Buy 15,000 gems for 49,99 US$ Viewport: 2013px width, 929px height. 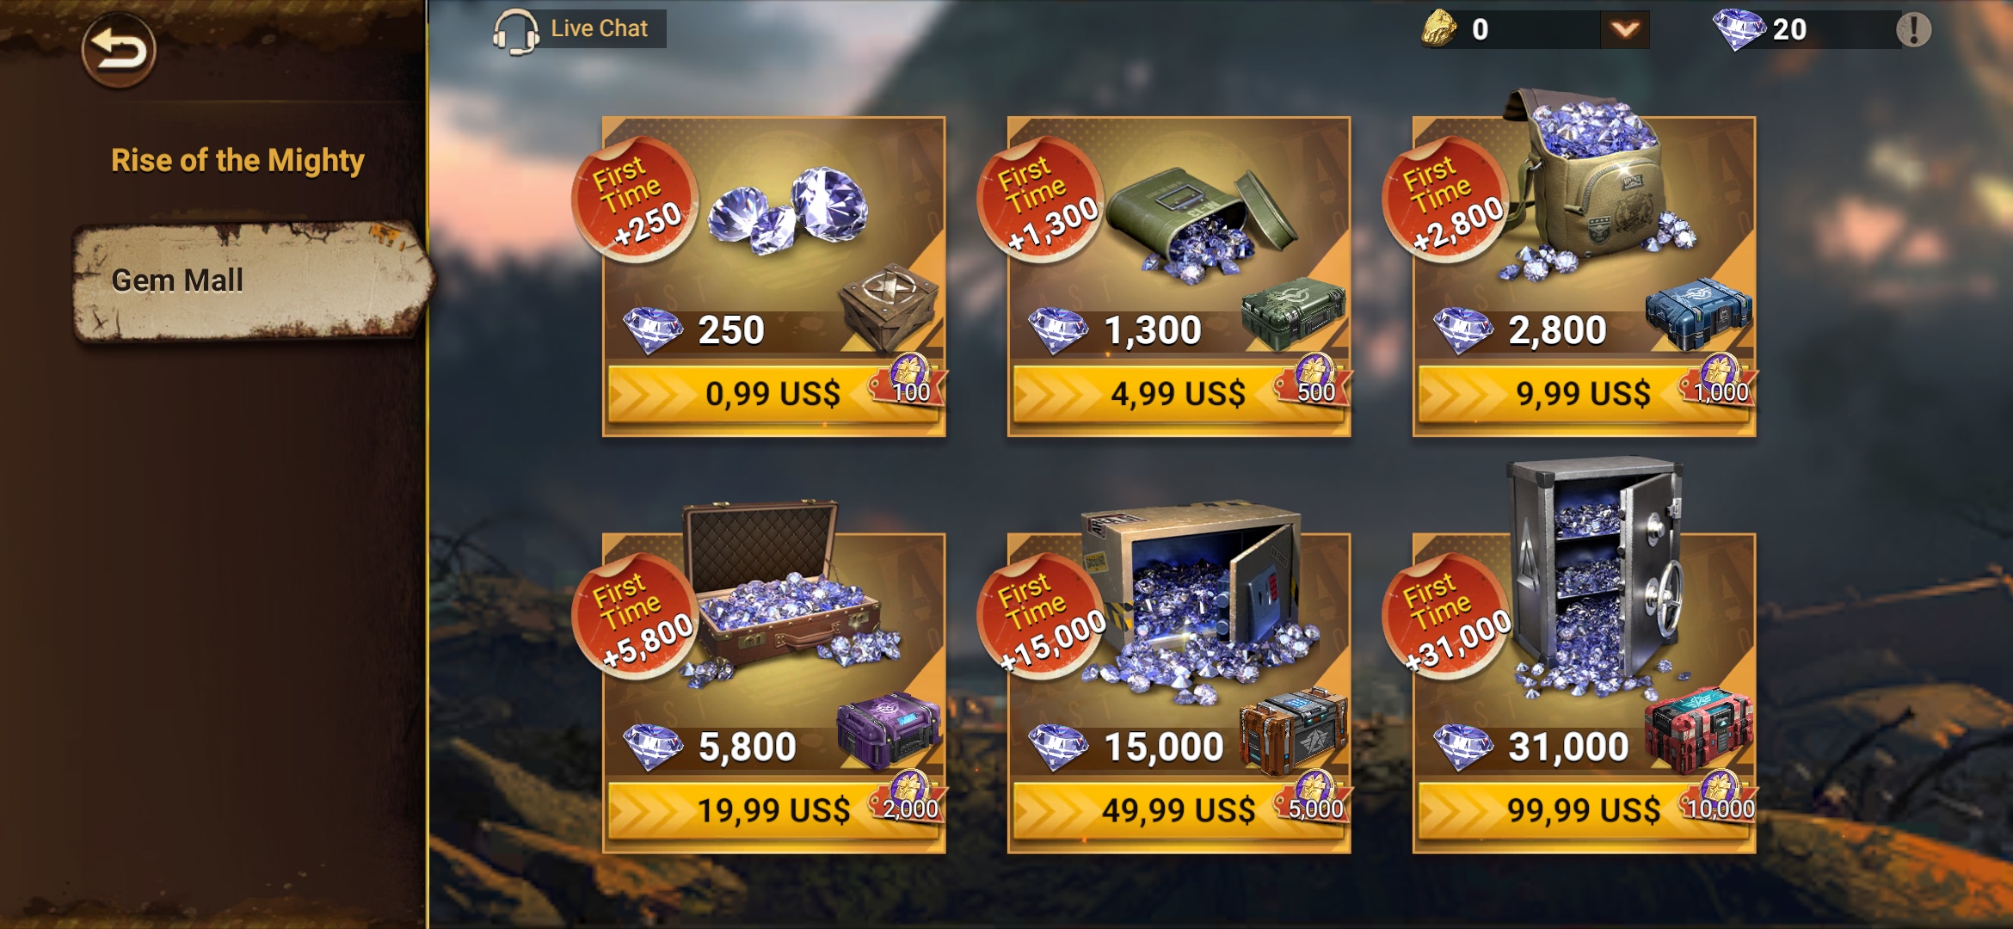[x=1178, y=810]
